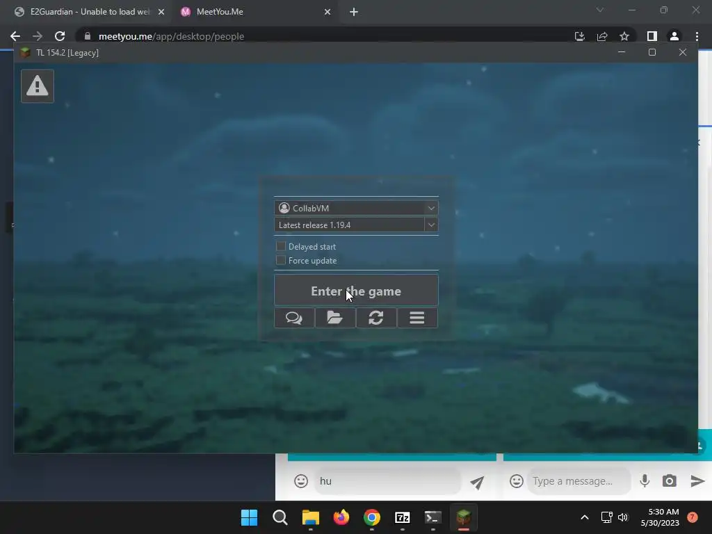The height and width of the screenshot is (534, 712).
Task: Click the microphone voice message icon
Action: point(645,481)
